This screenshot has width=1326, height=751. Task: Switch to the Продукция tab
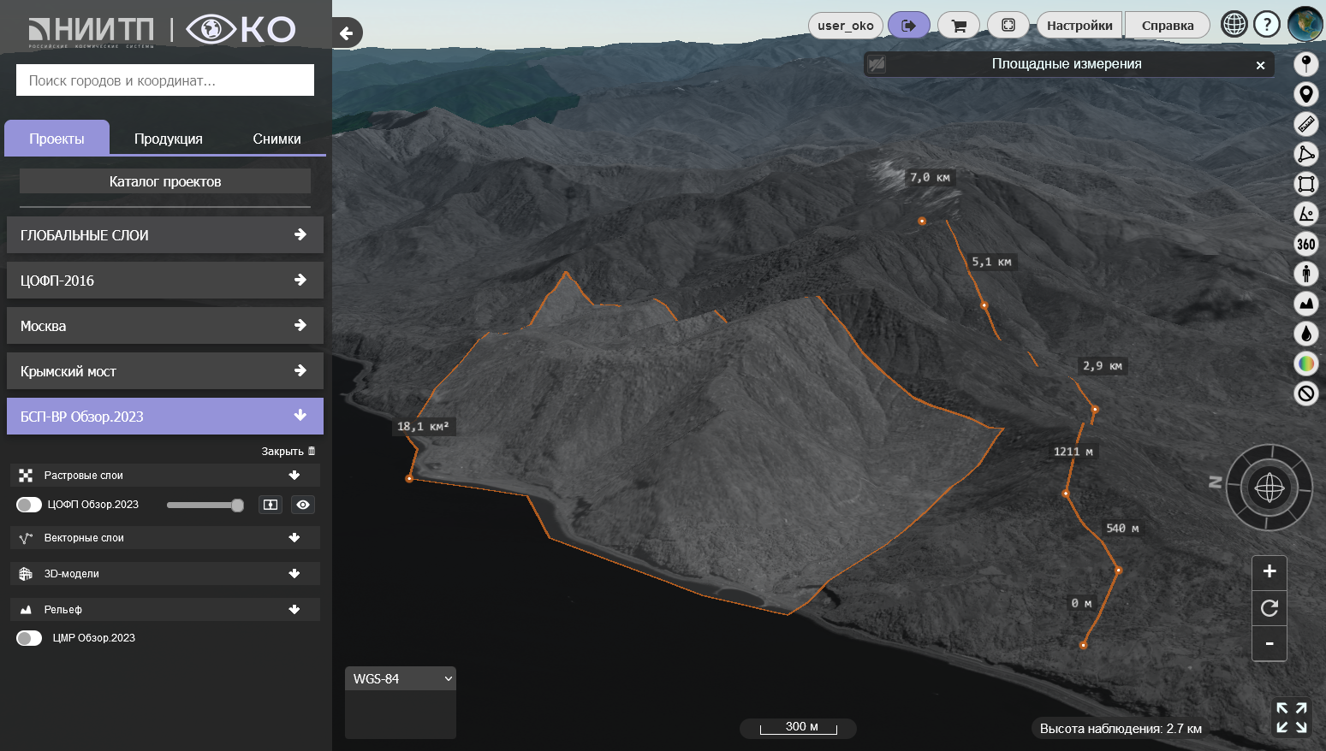pyautogui.click(x=169, y=139)
